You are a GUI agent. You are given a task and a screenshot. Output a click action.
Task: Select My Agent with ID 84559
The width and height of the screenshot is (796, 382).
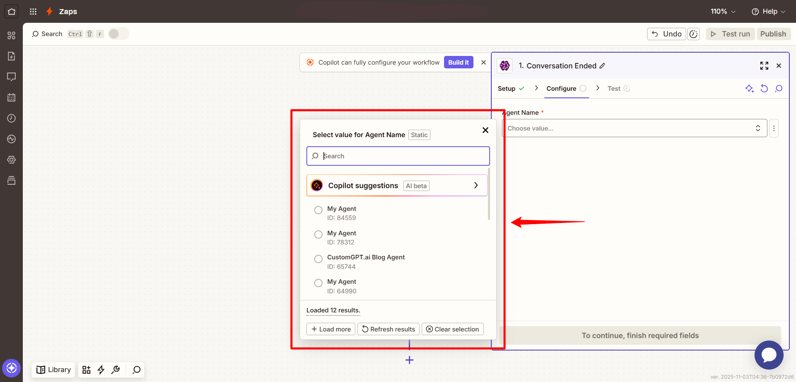pos(318,210)
